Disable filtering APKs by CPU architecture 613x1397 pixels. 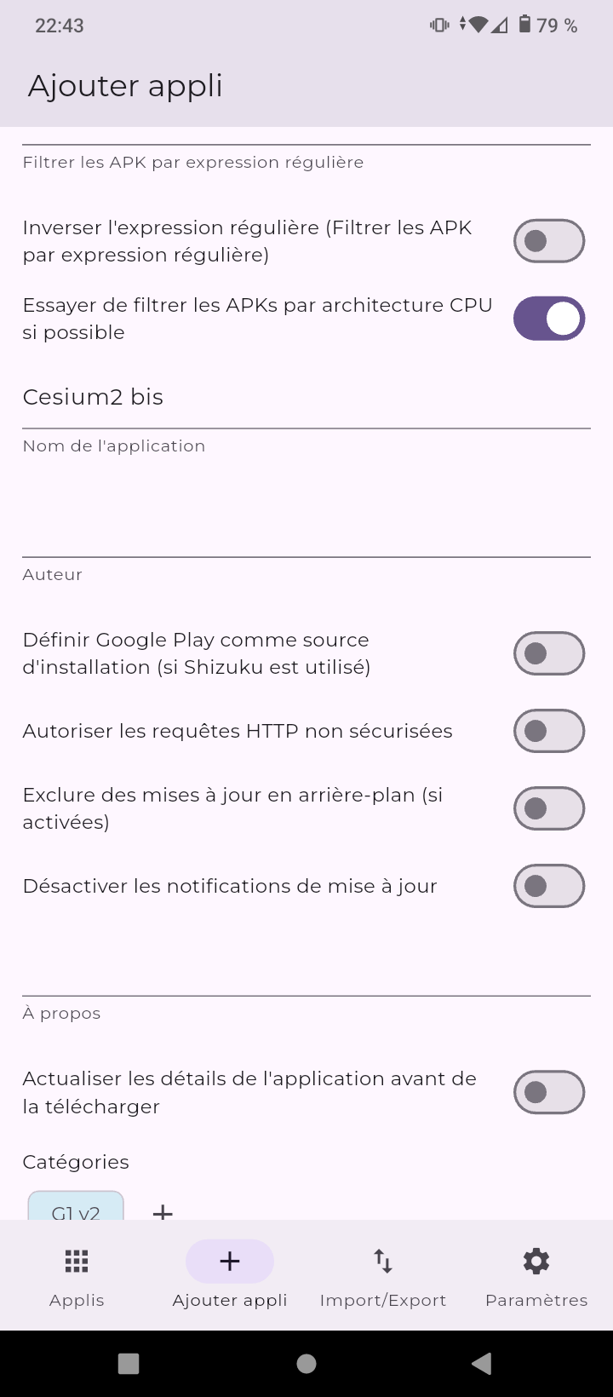tap(549, 319)
